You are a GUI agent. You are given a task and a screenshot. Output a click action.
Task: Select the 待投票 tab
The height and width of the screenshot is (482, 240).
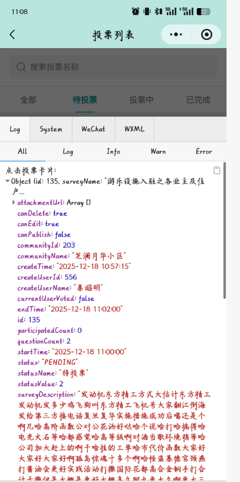point(85,100)
